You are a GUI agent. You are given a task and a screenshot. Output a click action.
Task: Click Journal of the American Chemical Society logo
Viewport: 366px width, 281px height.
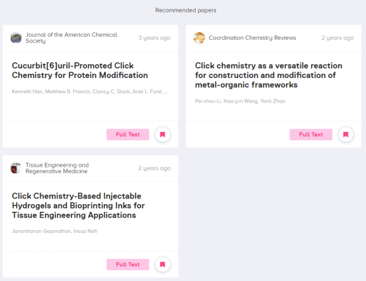(16, 38)
